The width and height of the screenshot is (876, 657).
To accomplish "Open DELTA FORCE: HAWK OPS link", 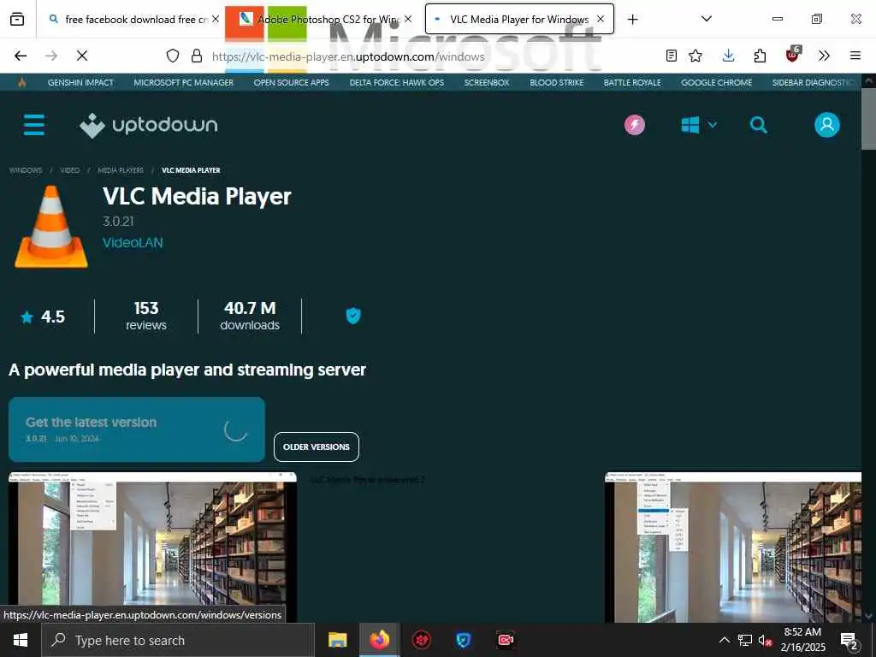I will tap(397, 83).
